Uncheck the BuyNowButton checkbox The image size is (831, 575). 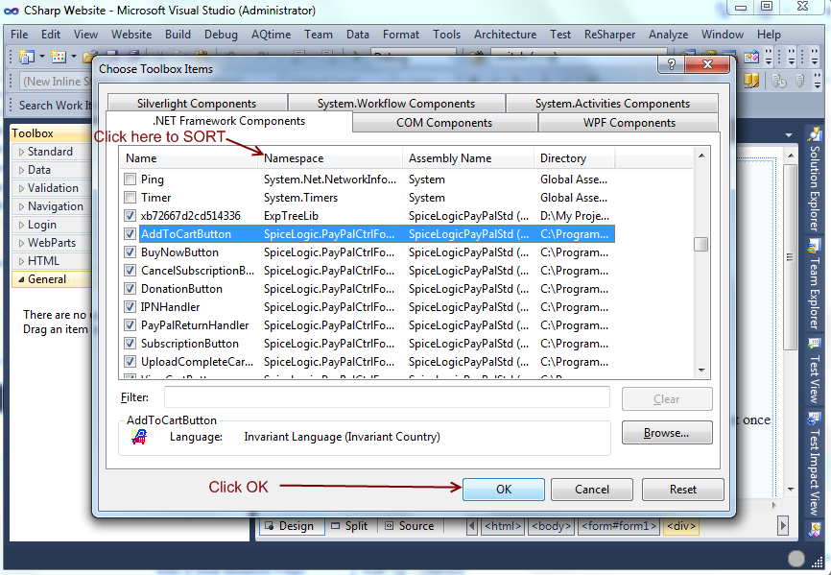(131, 252)
